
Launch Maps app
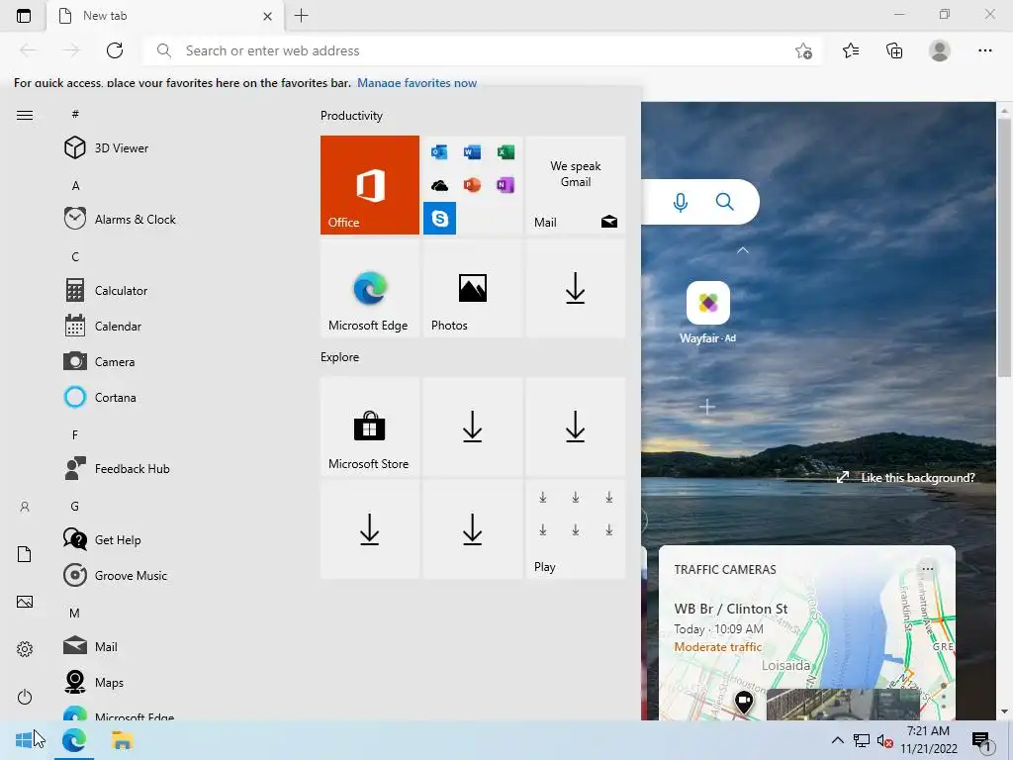[x=94, y=682]
